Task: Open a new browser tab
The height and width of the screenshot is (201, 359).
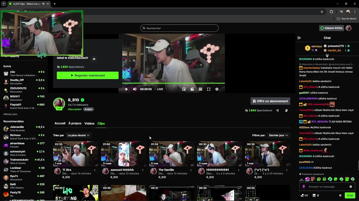Action: click(54, 4)
